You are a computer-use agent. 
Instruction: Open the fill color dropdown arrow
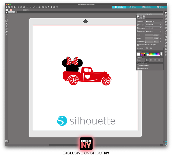pyautogui.click(x=9, y=10)
